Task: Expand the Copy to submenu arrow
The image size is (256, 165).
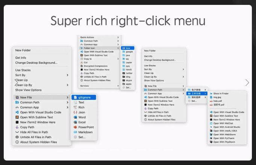Action: [118, 59]
